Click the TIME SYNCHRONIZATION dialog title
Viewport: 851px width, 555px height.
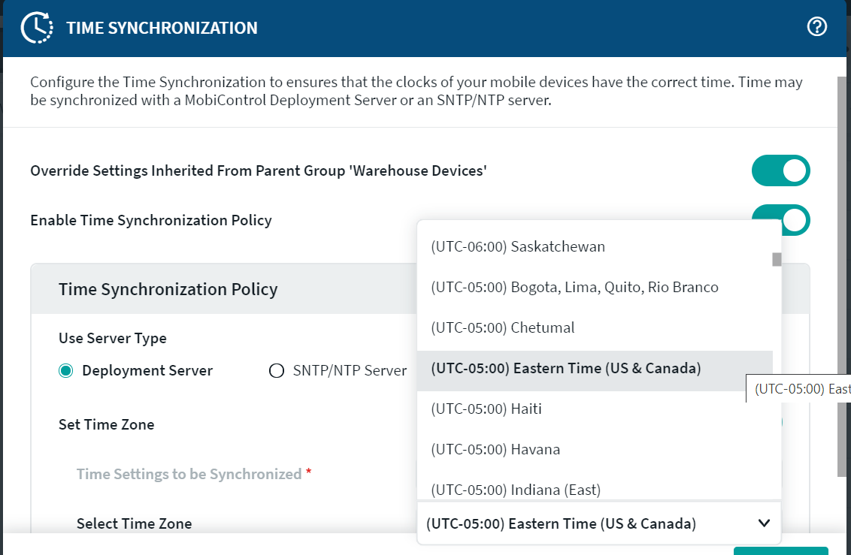pos(162,29)
